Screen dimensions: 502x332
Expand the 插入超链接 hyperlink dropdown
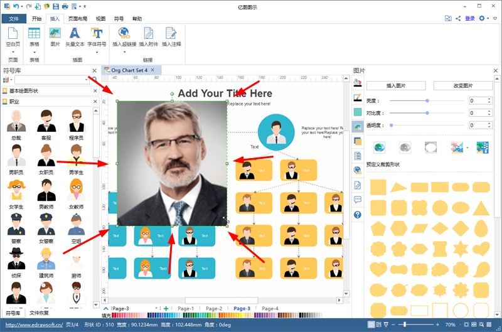coord(124,52)
